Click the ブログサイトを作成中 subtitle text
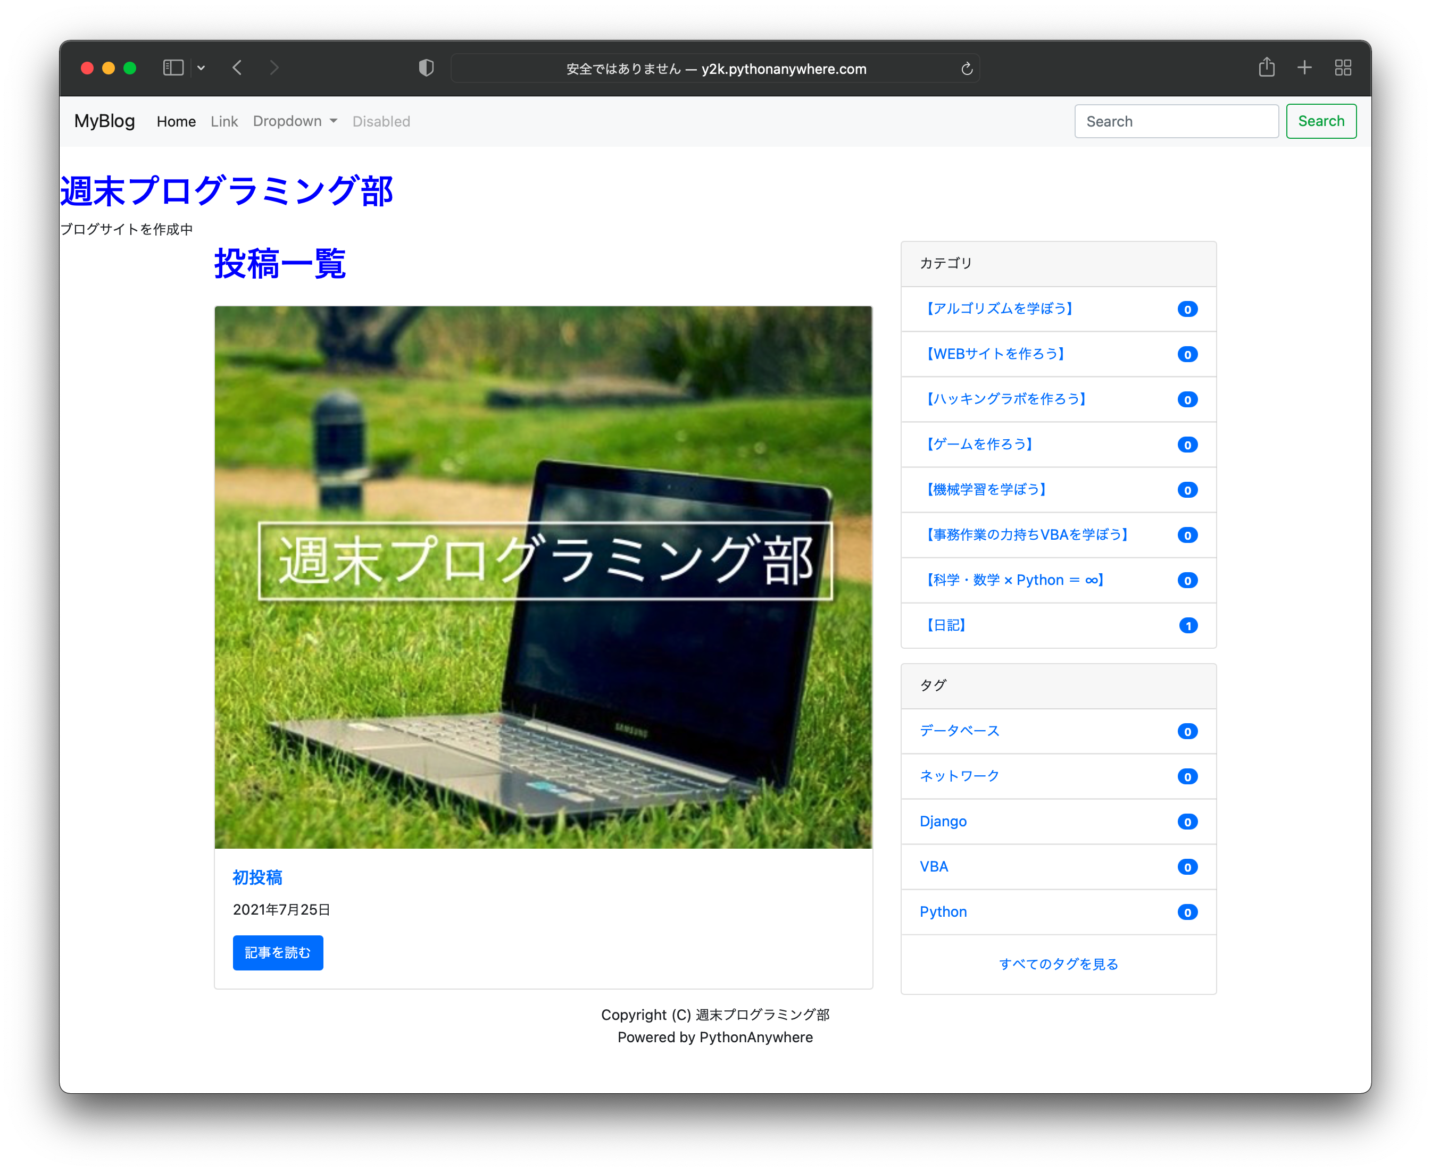Viewport: 1431px width, 1172px height. [x=126, y=229]
